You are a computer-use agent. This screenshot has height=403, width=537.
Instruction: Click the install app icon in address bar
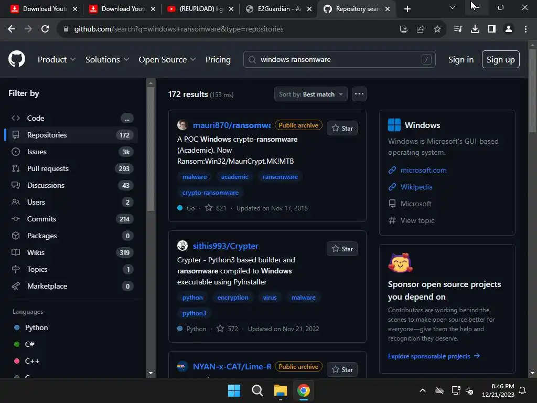click(x=404, y=29)
